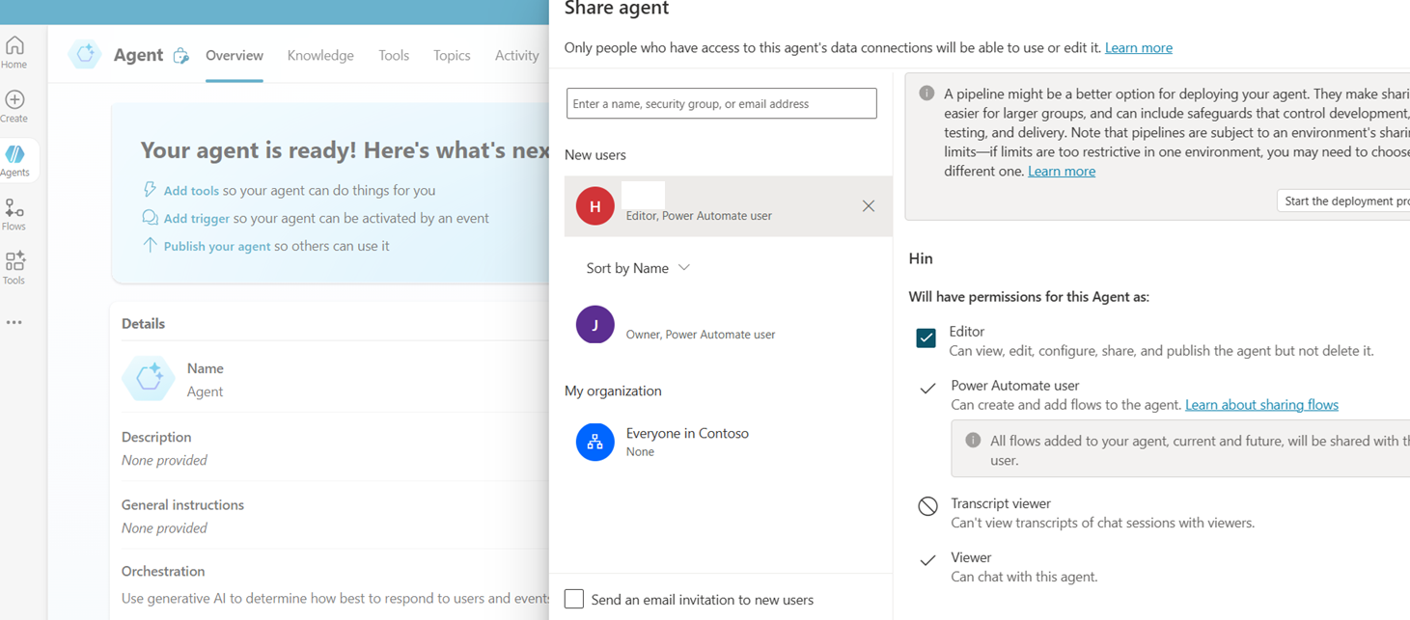Click the Add trigger link

pos(197,218)
